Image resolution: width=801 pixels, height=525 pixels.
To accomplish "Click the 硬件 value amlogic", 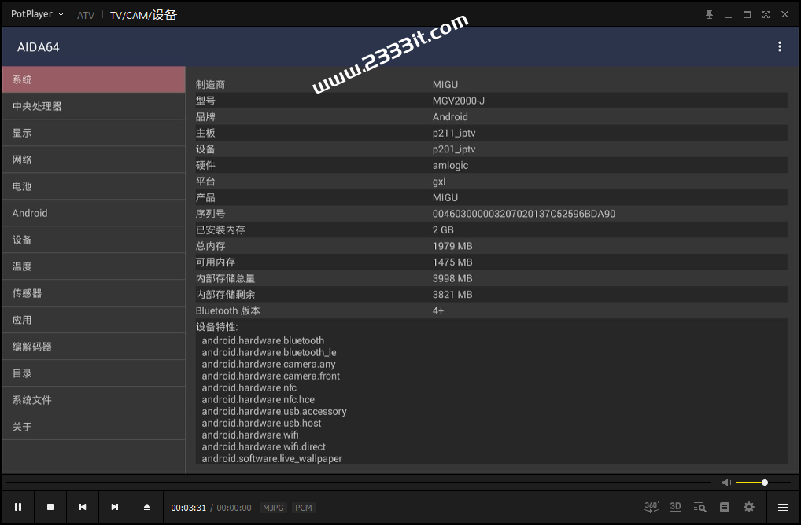I will pos(451,165).
